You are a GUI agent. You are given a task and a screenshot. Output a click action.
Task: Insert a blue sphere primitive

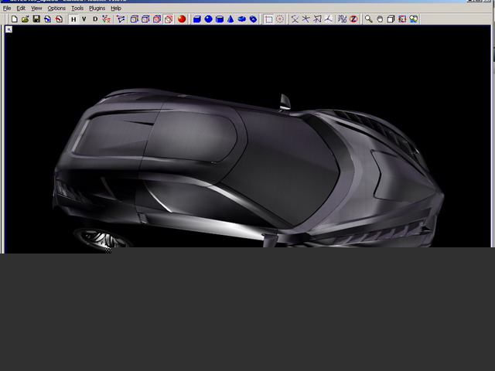tap(208, 19)
